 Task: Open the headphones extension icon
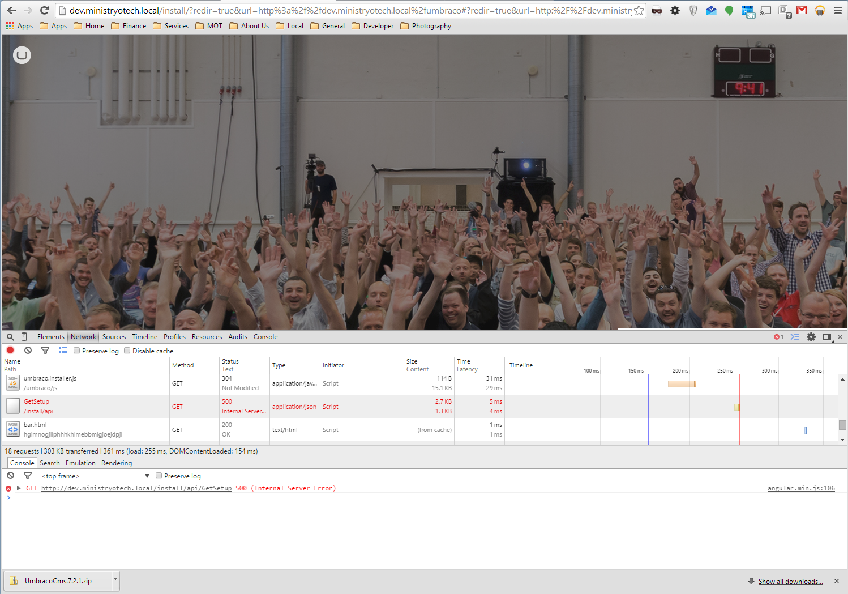coord(820,10)
